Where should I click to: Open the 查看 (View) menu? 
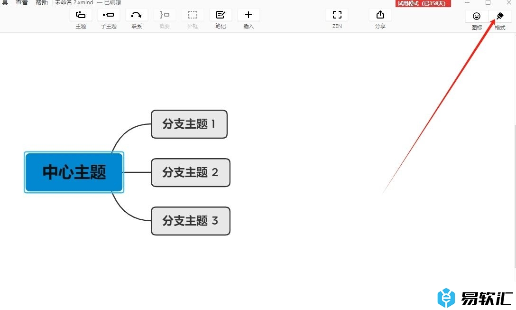point(22,3)
